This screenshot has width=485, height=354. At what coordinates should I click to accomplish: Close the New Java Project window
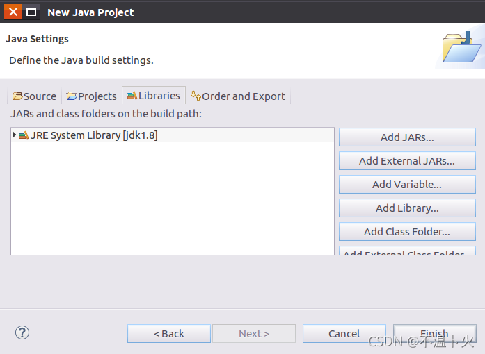coord(13,12)
